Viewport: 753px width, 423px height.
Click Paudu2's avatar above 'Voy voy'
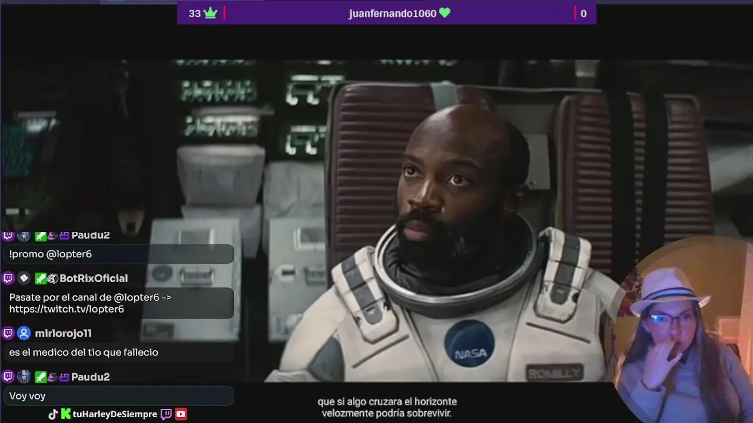tap(24, 377)
